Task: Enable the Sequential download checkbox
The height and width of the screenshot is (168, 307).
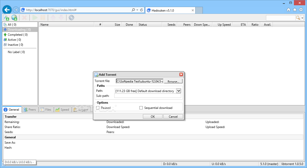Action: tap(141, 108)
